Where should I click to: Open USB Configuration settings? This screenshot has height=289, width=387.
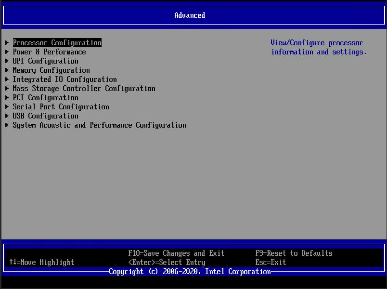45,116
